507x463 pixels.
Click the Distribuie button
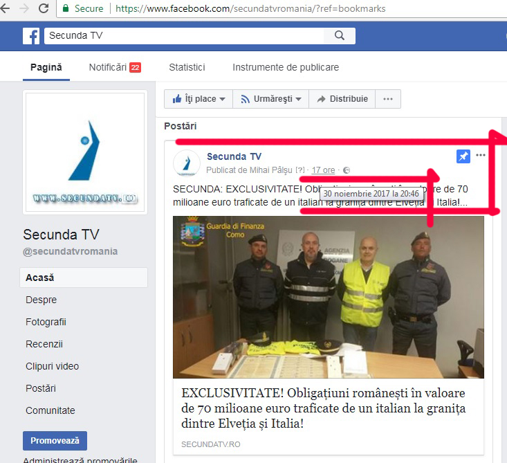342,99
